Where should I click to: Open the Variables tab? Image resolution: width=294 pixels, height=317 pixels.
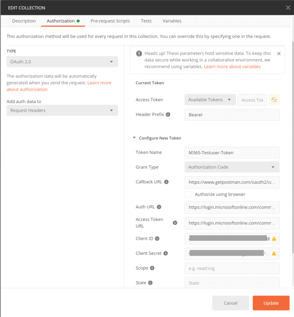coord(171,21)
